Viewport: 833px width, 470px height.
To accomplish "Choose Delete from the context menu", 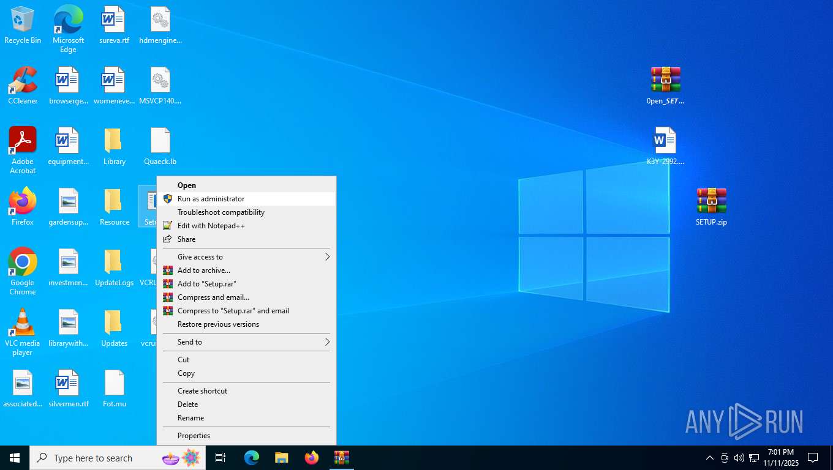I will [246, 405].
